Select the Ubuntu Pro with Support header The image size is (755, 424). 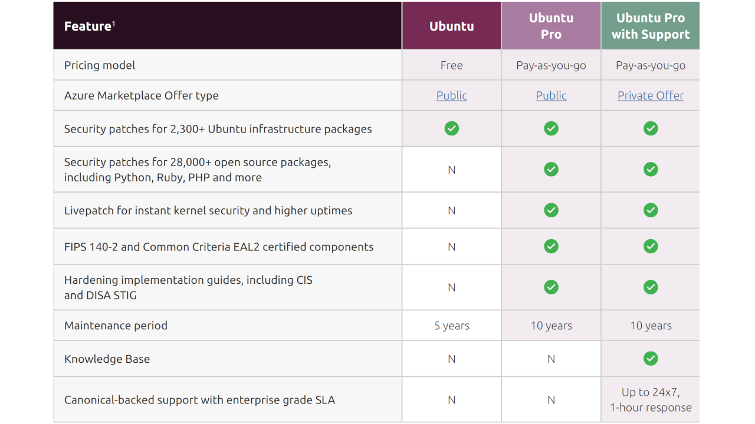coord(651,26)
